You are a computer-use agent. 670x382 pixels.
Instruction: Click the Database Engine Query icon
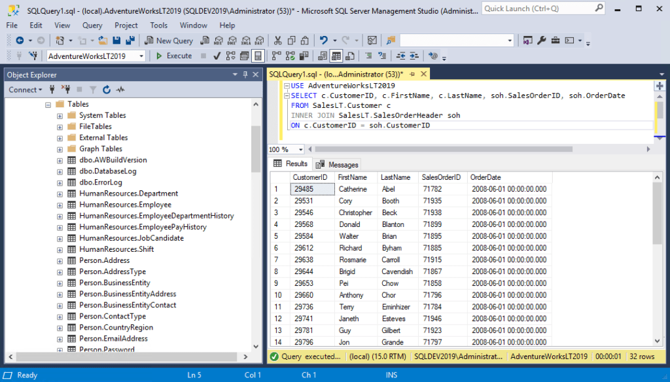coord(205,41)
